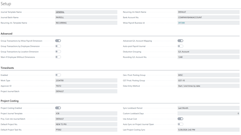Viewport: 241px width, 135px height.
Task: Click Default Project Task No. field PT002
Action: click(x=86, y=130)
